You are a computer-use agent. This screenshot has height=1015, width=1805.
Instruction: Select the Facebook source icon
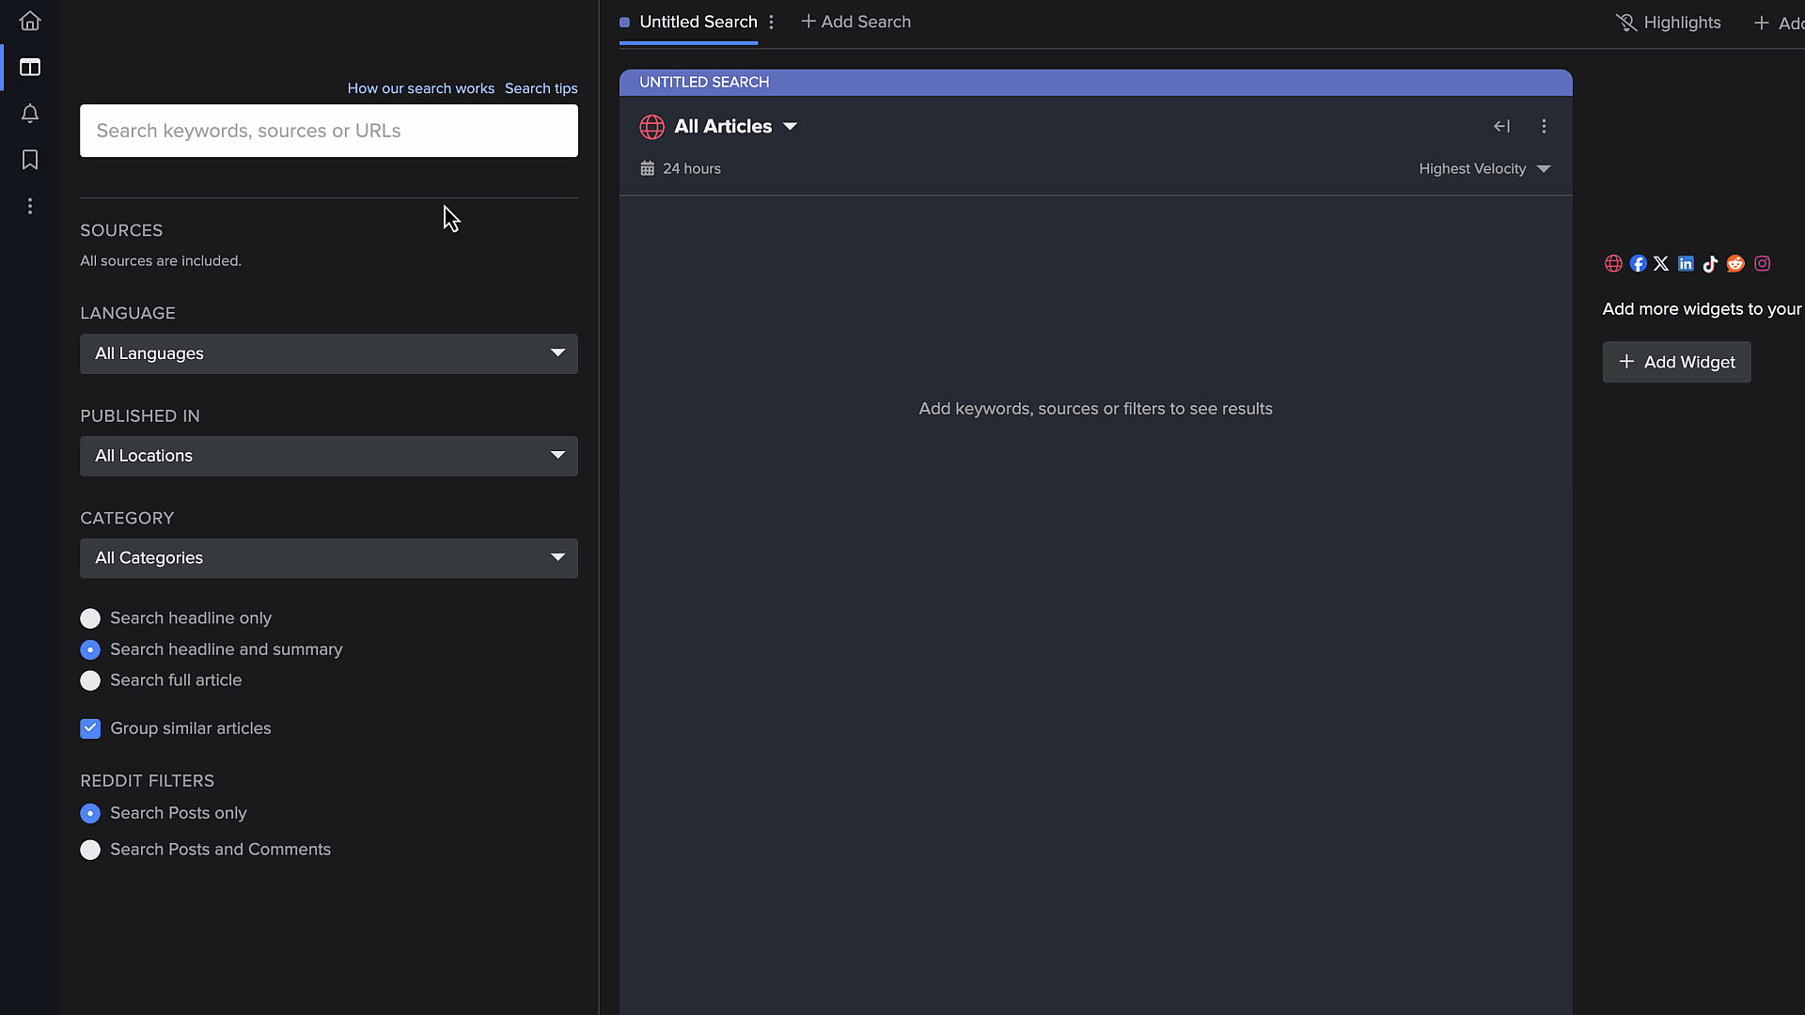click(1639, 264)
